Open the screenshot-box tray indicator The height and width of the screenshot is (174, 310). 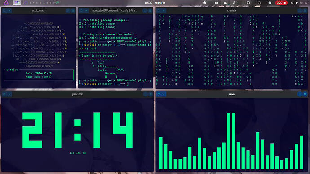(x=248, y=3)
